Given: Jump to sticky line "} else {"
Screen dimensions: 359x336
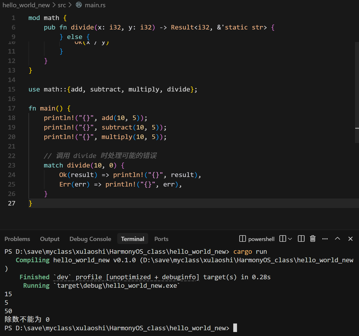Looking at the screenshot, I should tap(75, 37).
